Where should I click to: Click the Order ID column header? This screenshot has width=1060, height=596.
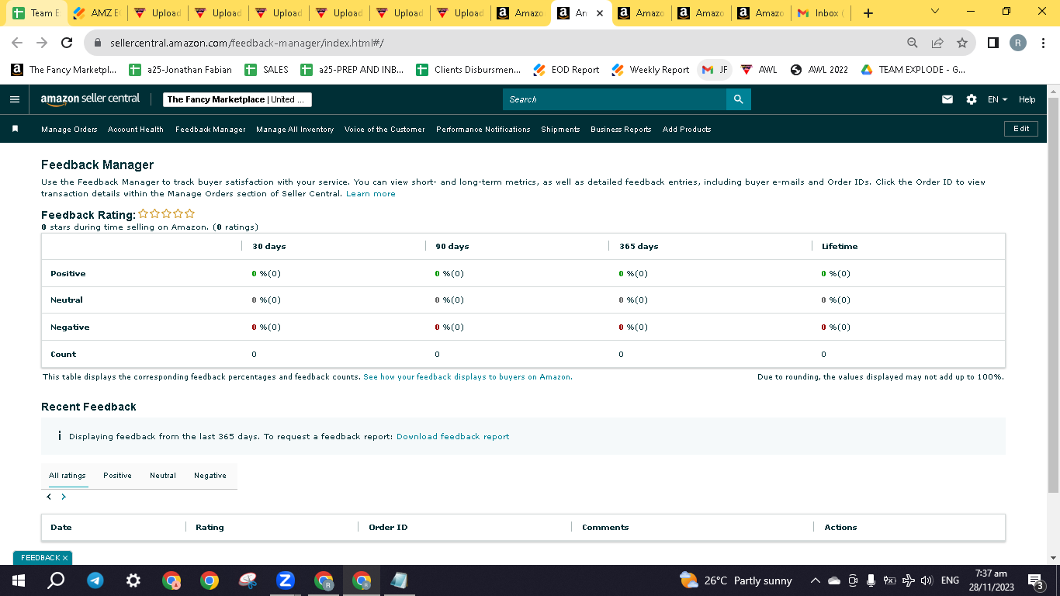[x=388, y=527]
